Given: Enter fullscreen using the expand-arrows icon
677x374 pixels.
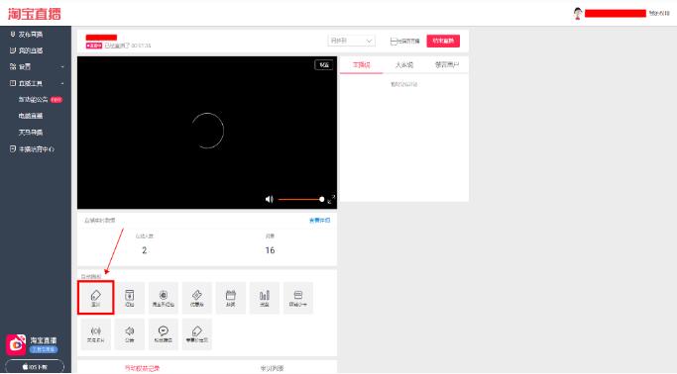Looking at the screenshot, I should point(331,199).
